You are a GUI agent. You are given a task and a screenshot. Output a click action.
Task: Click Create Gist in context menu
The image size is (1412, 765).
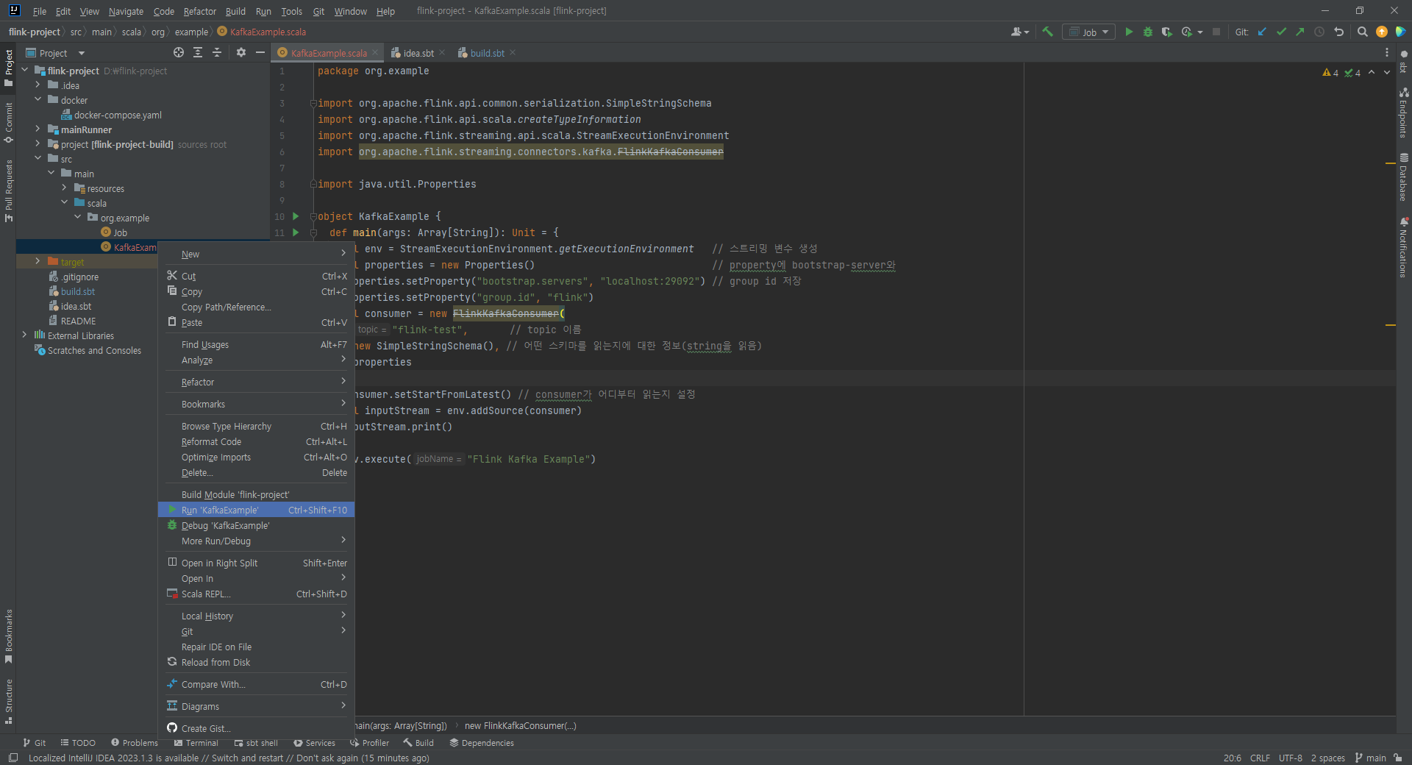pos(256,728)
